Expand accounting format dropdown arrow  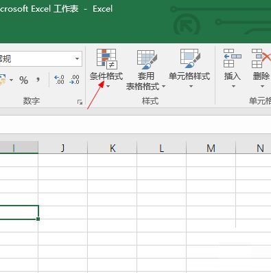pos(11,80)
